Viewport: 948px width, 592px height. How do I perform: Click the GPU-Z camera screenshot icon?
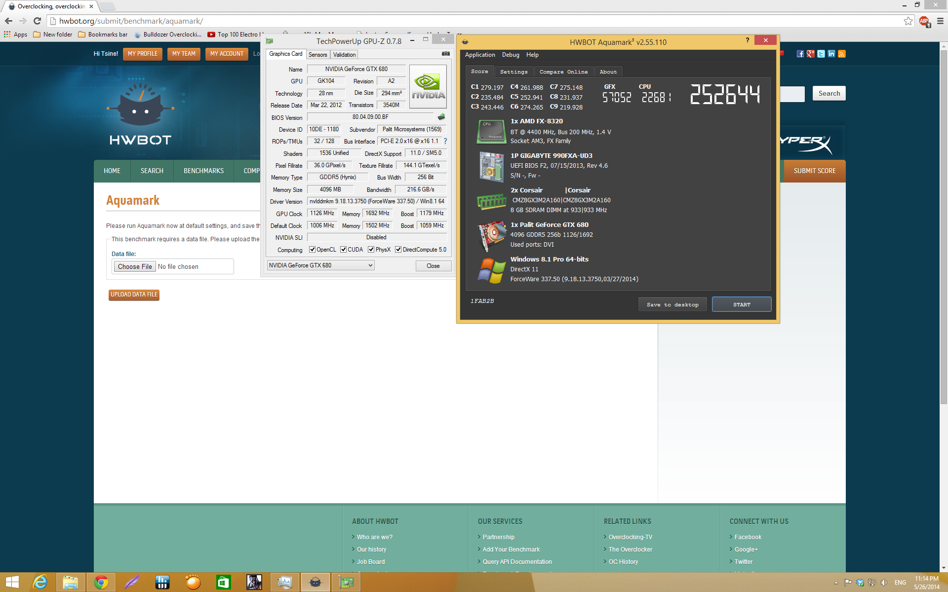pos(445,53)
